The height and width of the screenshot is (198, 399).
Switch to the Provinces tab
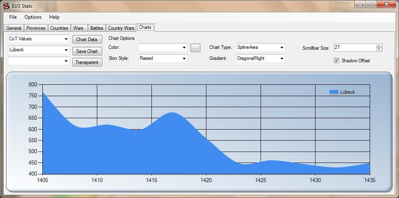(36, 28)
